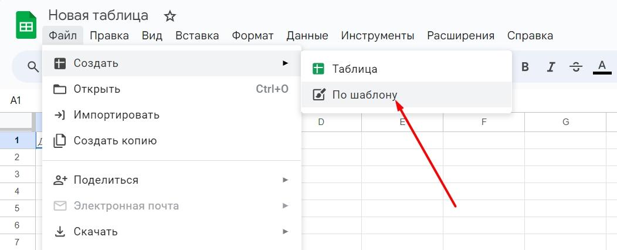Toggle strikethrough formatting button

click(576, 67)
